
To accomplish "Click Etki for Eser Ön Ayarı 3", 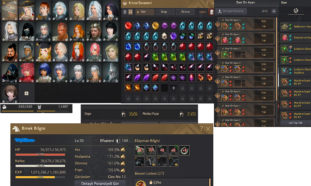I will coord(263,50).
